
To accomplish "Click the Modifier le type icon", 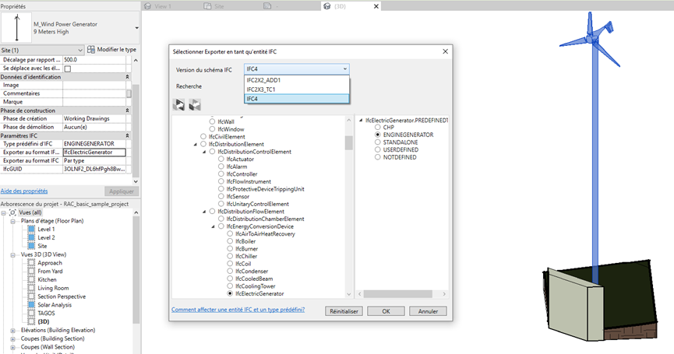I will tap(91, 50).
